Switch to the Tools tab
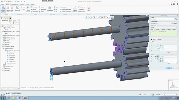Image resolution: width=179 pixels, height=100 pixels. 28,5
